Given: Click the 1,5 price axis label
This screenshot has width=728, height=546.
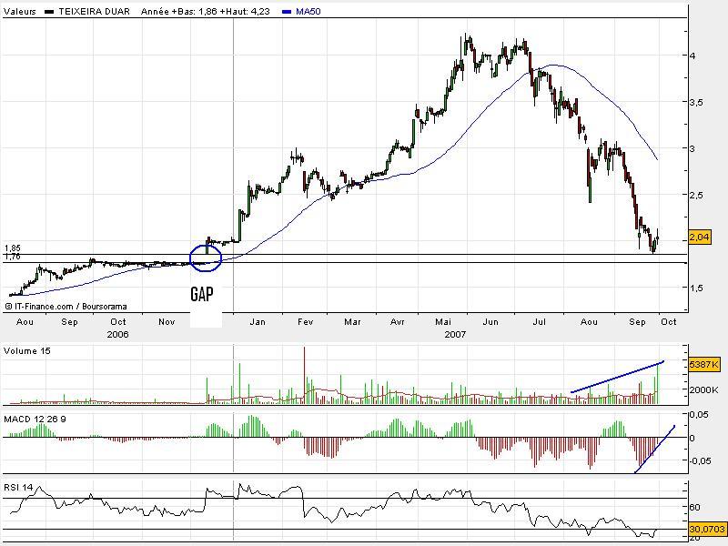Looking at the screenshot, I should pyautogui.click(x=696, y=288).
